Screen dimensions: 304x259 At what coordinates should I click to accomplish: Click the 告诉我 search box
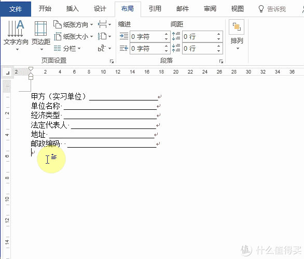(277, 9)
